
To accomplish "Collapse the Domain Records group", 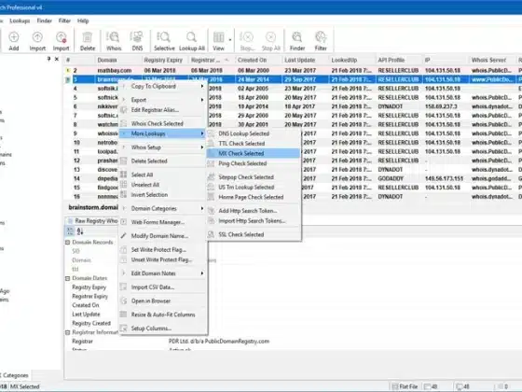I will (x=67, y=243).
